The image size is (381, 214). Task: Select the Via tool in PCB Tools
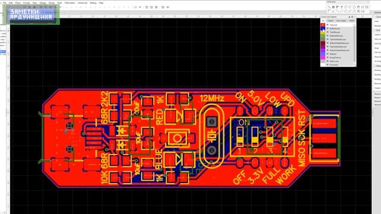tap(338, 7)
